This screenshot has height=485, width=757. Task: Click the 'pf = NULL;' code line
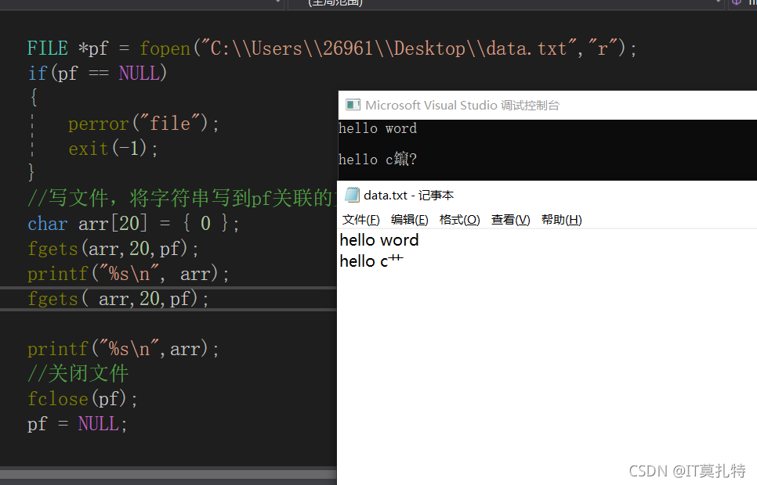[78, 424]
